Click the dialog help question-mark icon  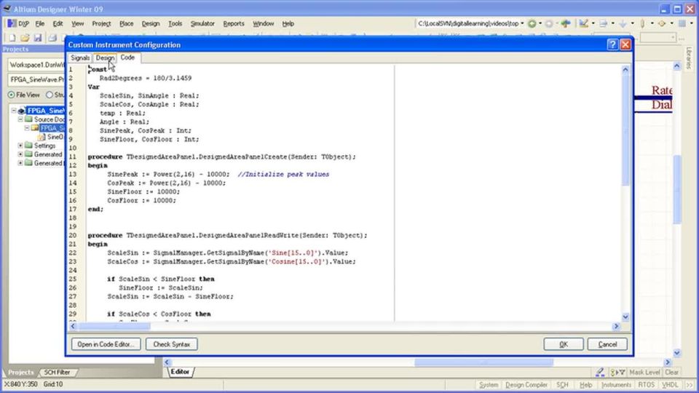[x=612, y=44]
